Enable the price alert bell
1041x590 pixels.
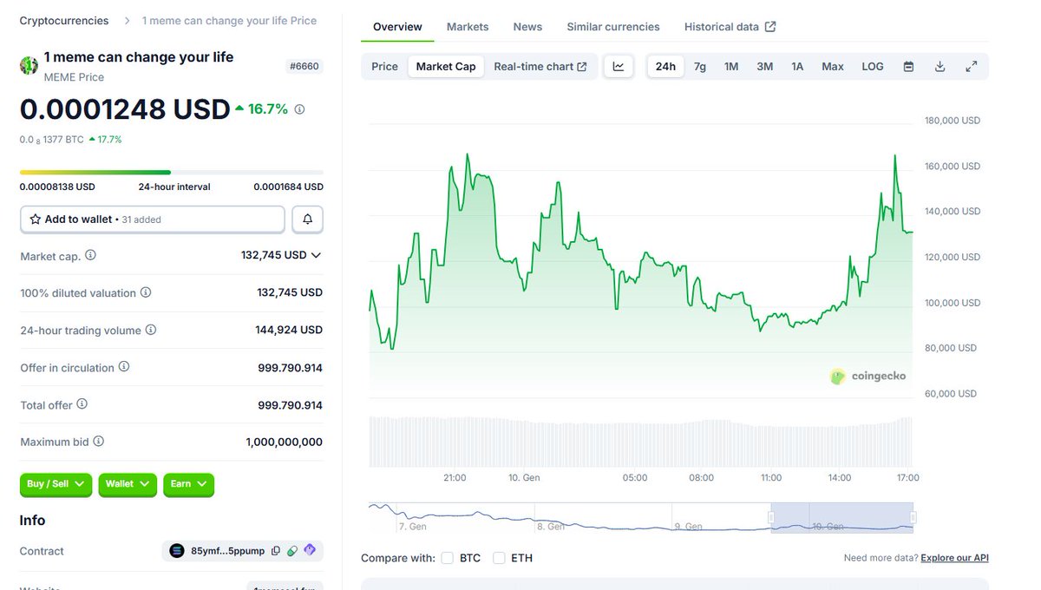[x=307, y=219]
